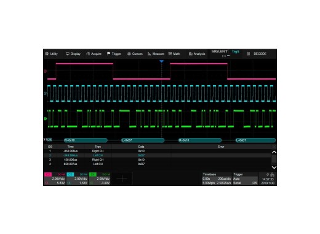Open the Trigger menu
Screen dimensions: 320x234
pyautogui.click(x=114, y=54)
